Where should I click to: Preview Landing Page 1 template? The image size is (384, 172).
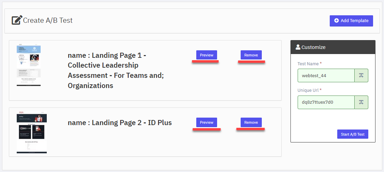click(207, 55)
